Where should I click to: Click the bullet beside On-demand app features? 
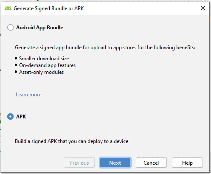[x=16, y=65]
